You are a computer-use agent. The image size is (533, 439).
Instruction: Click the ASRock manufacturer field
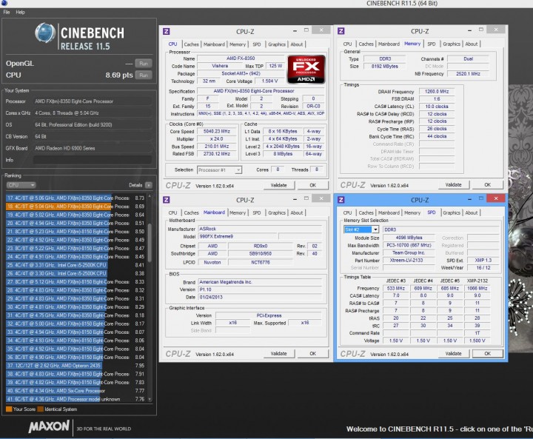point(260,229)
